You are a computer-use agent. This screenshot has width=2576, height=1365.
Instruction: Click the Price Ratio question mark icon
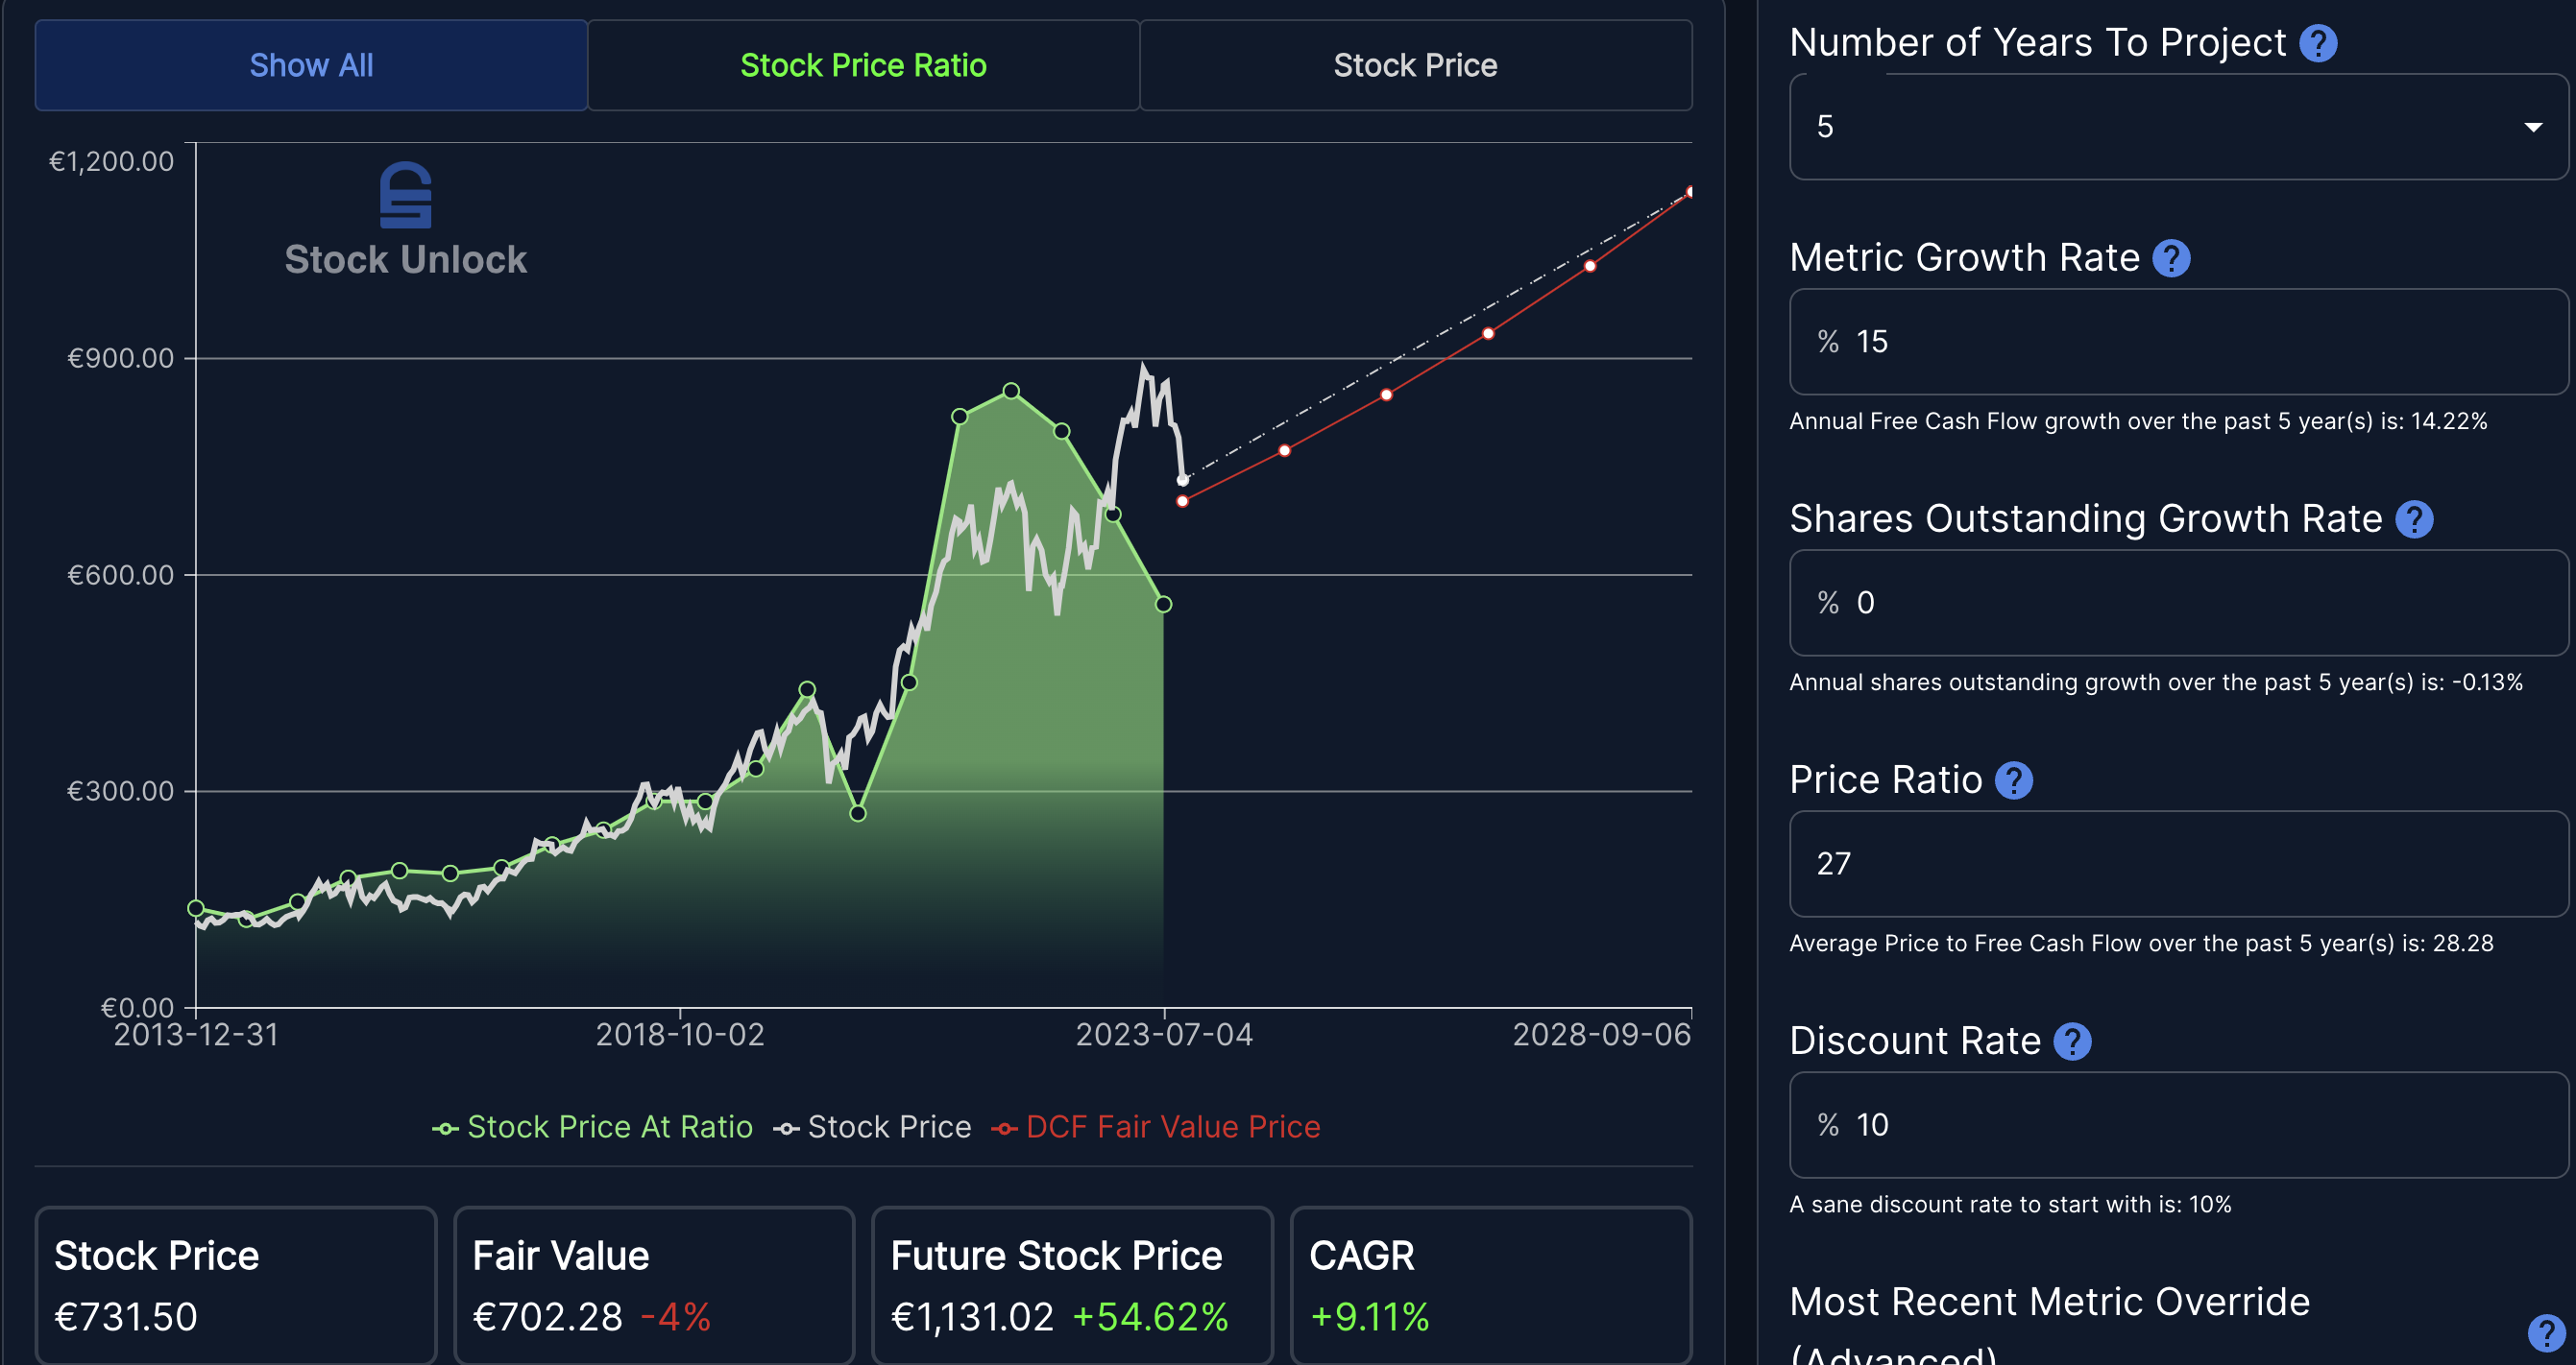[x=2013, y=780]
